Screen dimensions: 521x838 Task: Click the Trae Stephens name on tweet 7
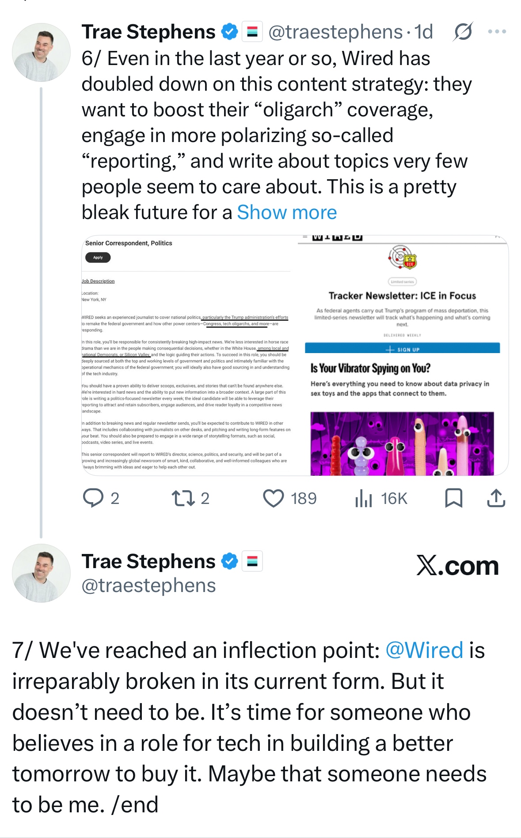pos(148,561)
